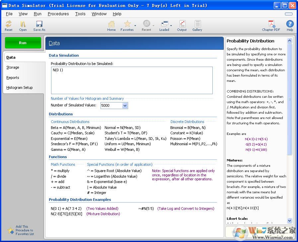The width and height of the screenshot is (298, 242).
Task: Click inside the Probability Distribution text box
Action: [131, 80]
